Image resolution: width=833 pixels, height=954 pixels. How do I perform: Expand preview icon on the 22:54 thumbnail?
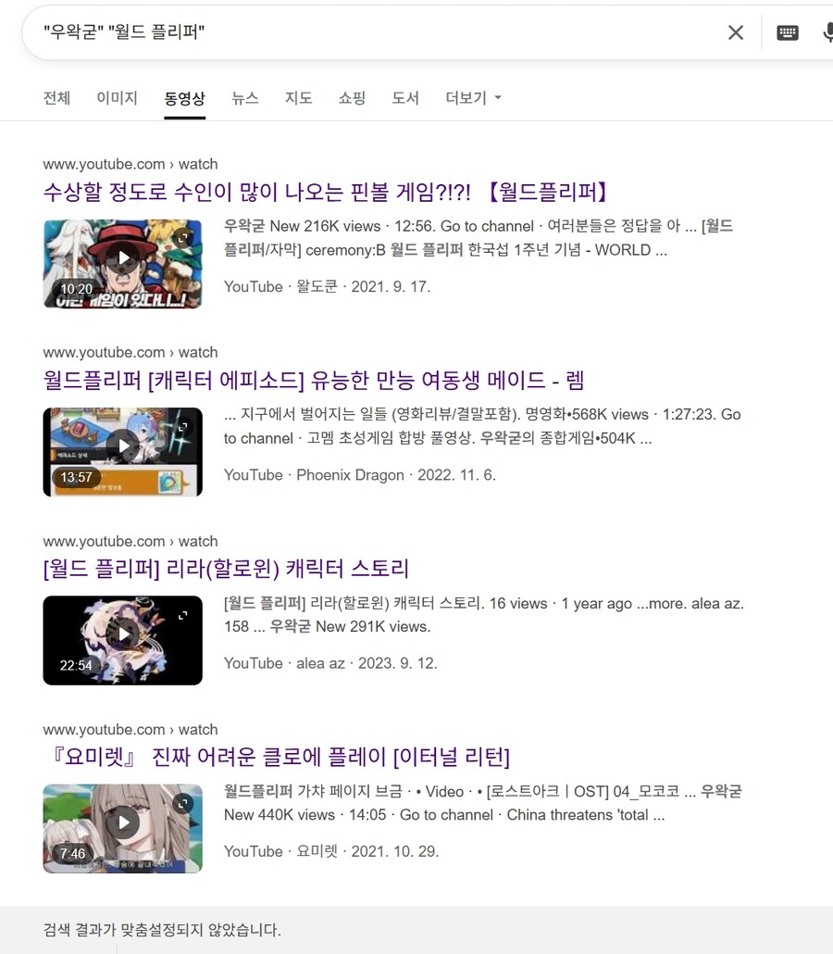pyautogui.click(x=182, y=615)
